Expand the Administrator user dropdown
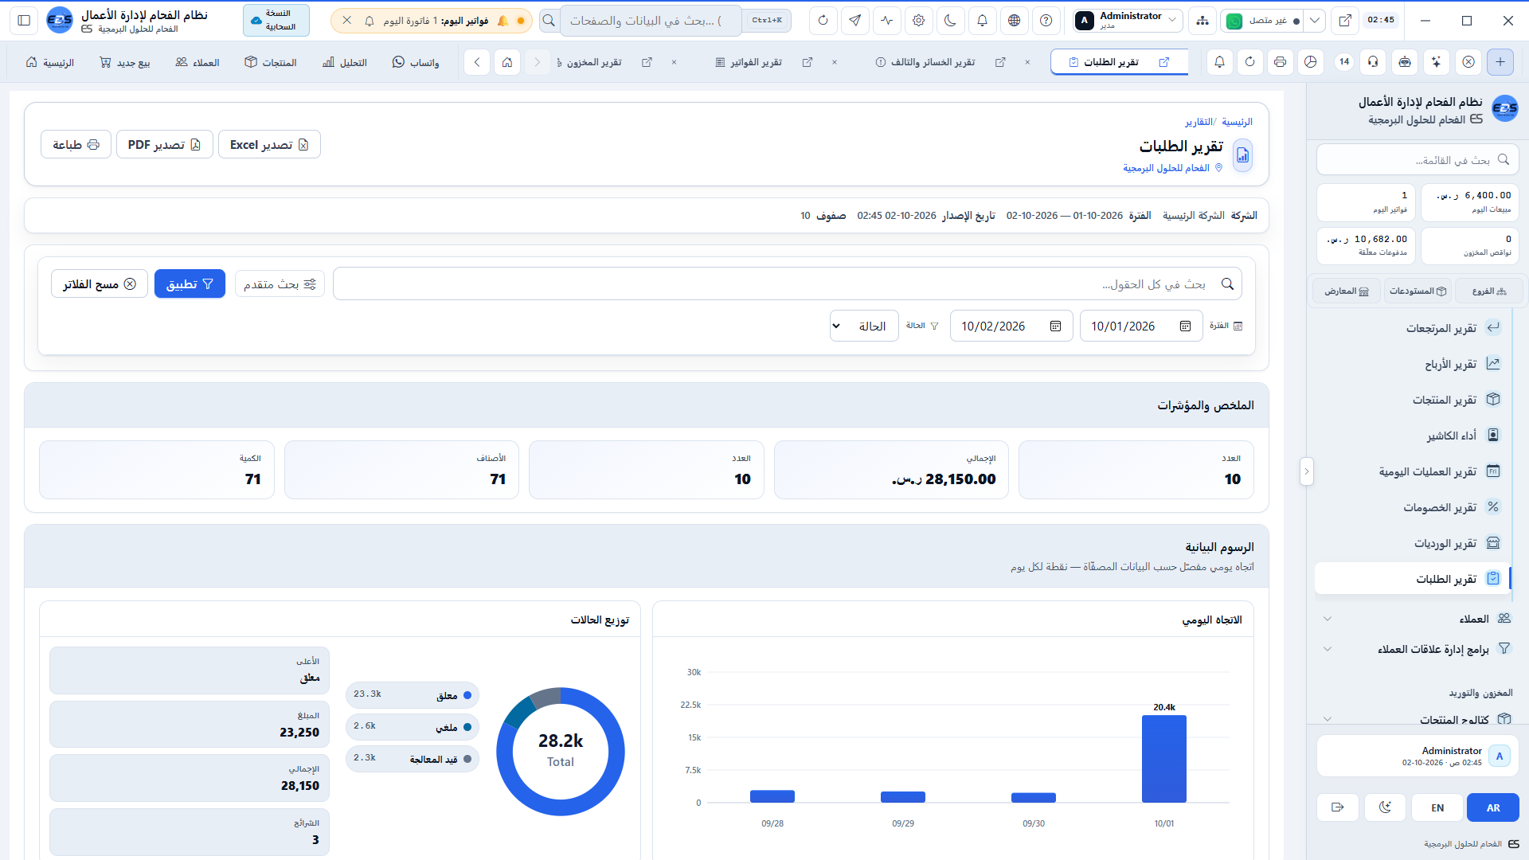 [x=1127, y=21]
